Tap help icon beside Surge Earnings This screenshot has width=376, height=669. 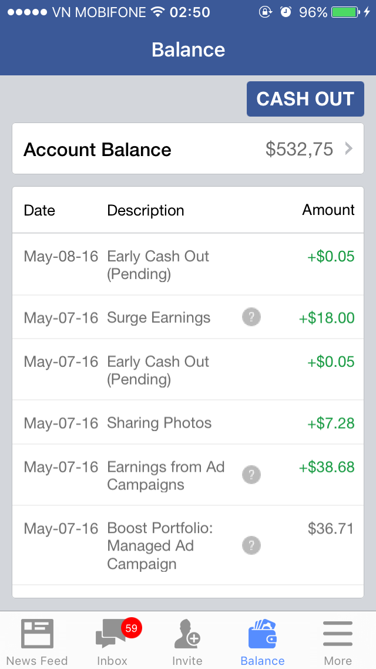(251, 317)
